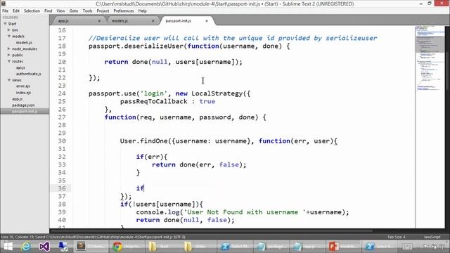450x253 pixels.
Task: Switch to last PowerShell window in taskbar
Action: [x=380, y=247]
